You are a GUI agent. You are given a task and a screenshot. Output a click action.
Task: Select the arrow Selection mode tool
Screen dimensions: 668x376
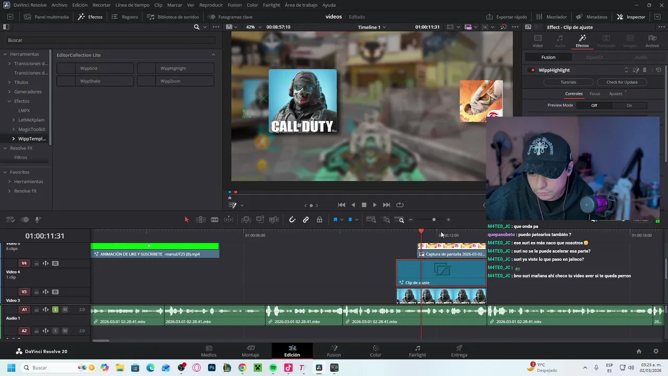(x=186, y=220)
